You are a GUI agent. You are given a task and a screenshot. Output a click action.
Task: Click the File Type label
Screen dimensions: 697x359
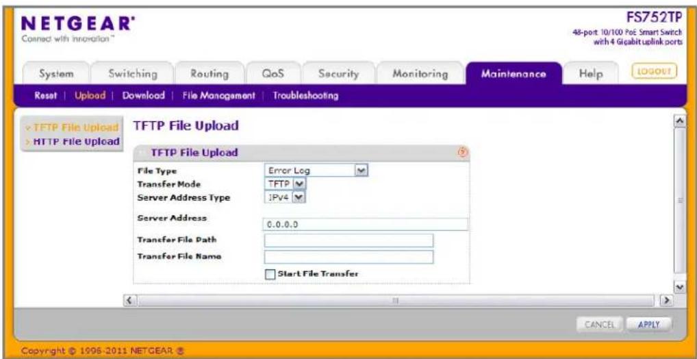point(157,171)
